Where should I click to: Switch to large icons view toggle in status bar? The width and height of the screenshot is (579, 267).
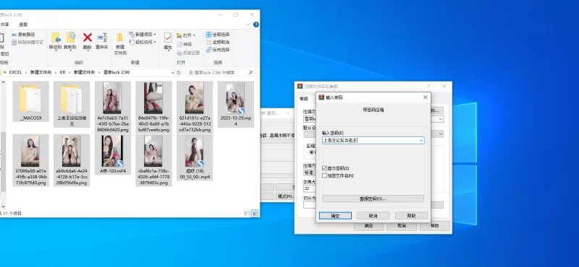coord(255,213)
